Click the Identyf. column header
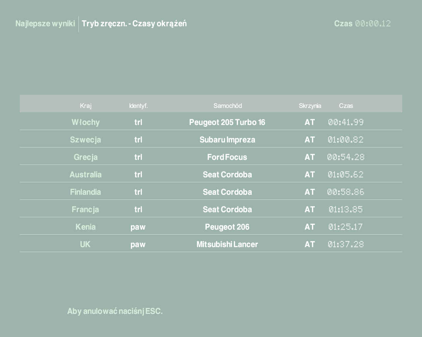422x337 pixels. pyautogui.click(x=138, y=106)
